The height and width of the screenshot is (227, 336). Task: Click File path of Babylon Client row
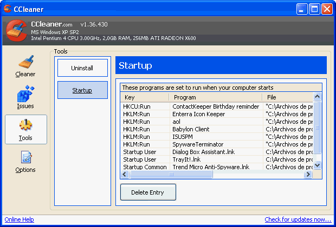289,129
